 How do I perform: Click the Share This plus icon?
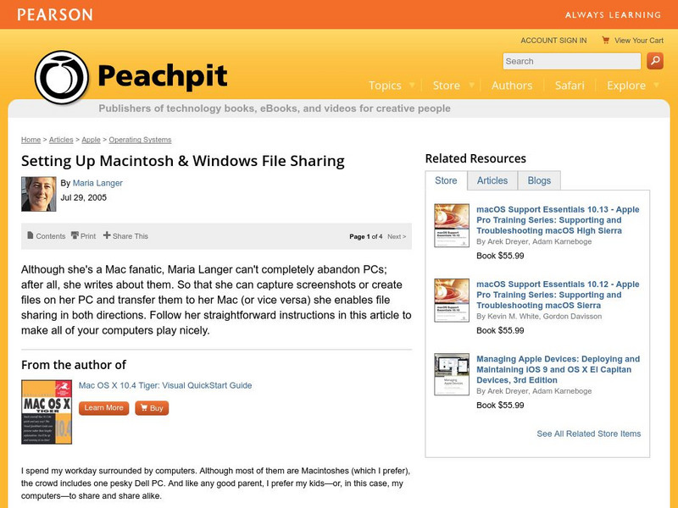pyautogui.click(x=106, y=236)
